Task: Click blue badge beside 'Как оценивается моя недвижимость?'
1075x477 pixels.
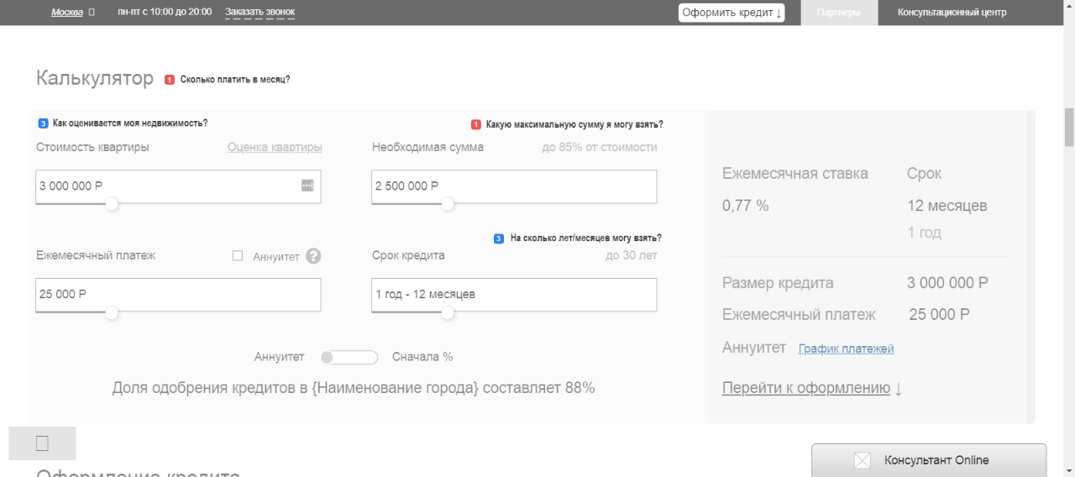Action: click(43, 123)
